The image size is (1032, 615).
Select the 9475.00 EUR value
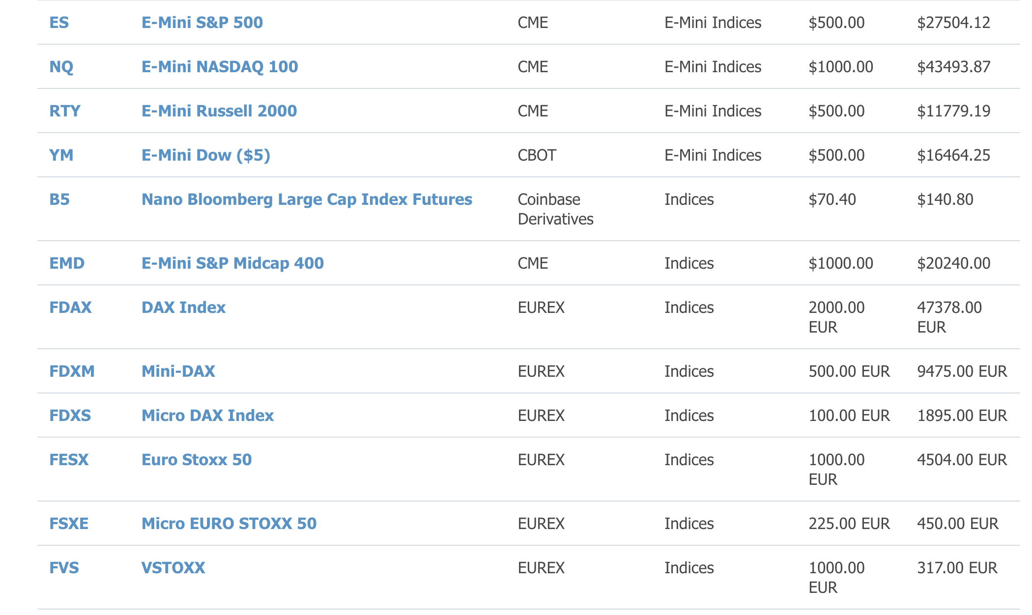coord(962,371)
